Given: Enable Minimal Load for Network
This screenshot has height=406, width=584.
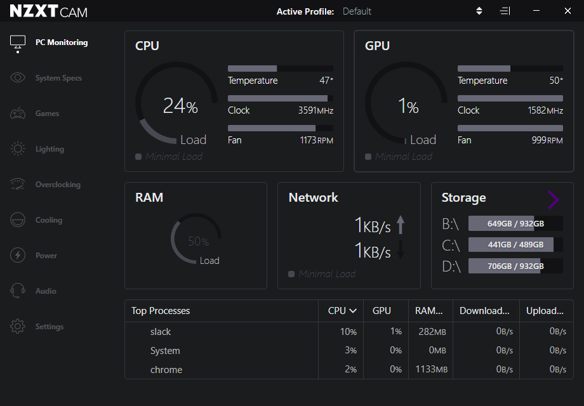Looking at the screenshot, I should [291, 273].
